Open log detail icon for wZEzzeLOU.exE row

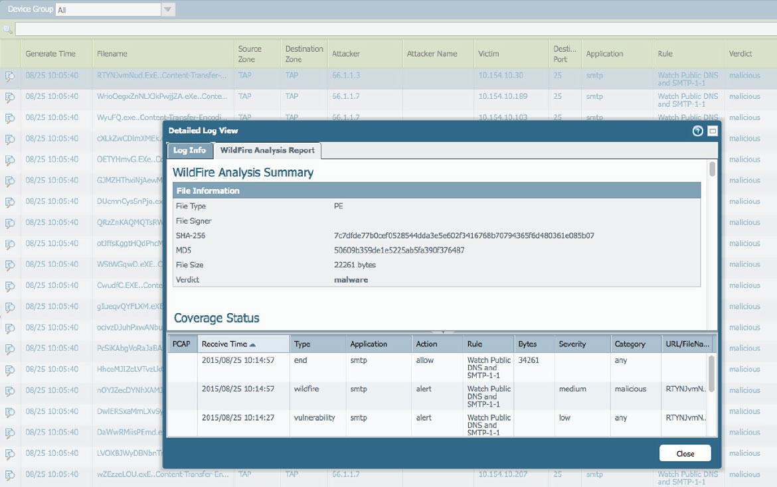click(x=10, y=475)
